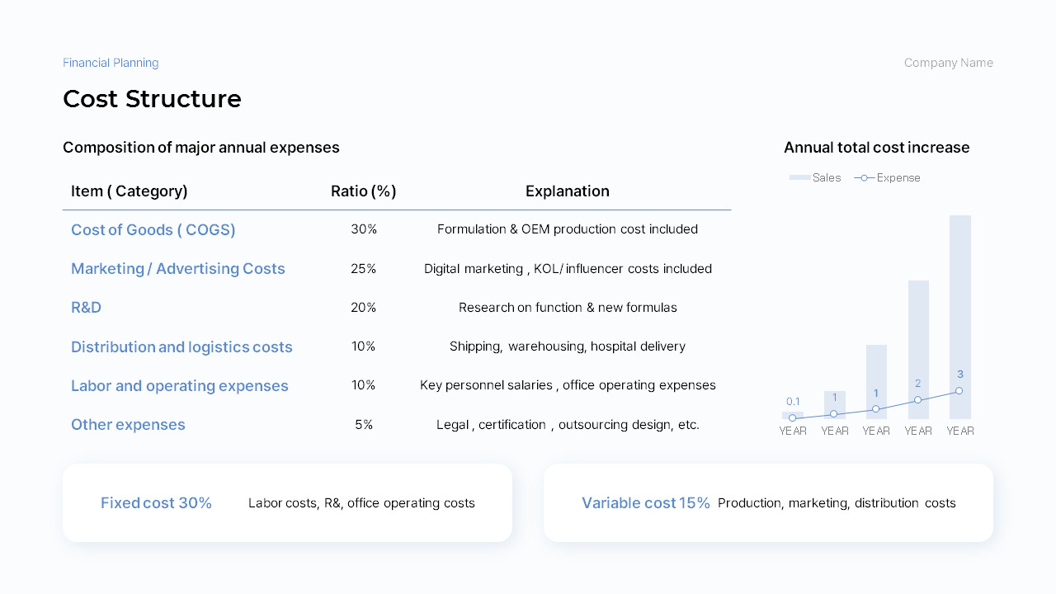Viewport: 1056px width, 594px height.
Task: Select the R&D category label
Action: (86, 308)
